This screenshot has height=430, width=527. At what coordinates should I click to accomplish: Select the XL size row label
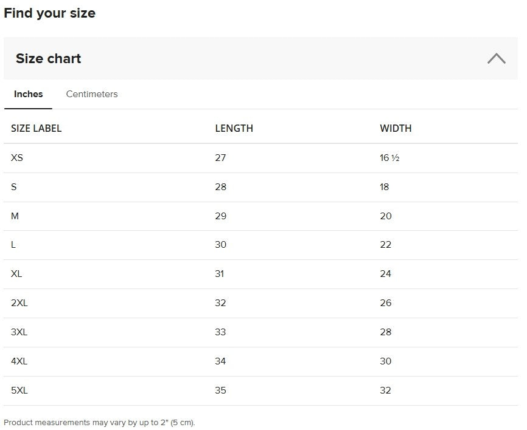(16, 274)
